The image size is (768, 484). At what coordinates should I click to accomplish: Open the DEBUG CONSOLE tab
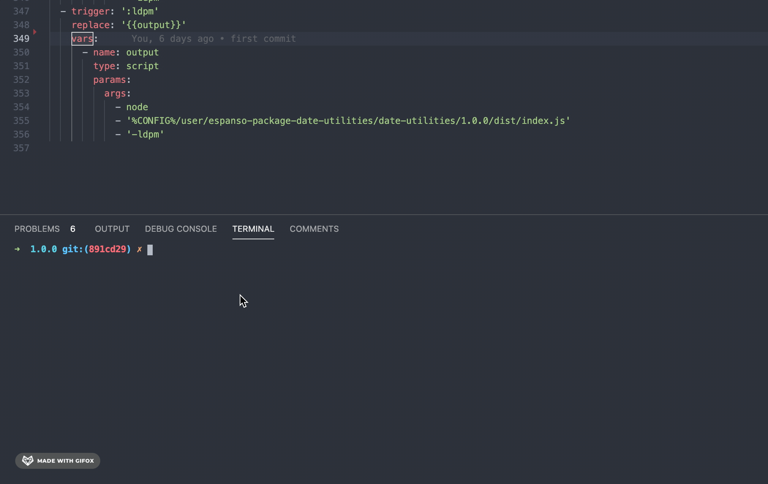(x=180, y=229)
